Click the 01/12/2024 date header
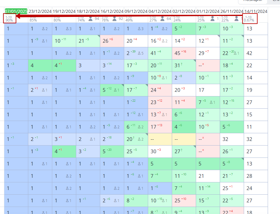280x214 pixels. pyautogui.click(x=208, y=11)
